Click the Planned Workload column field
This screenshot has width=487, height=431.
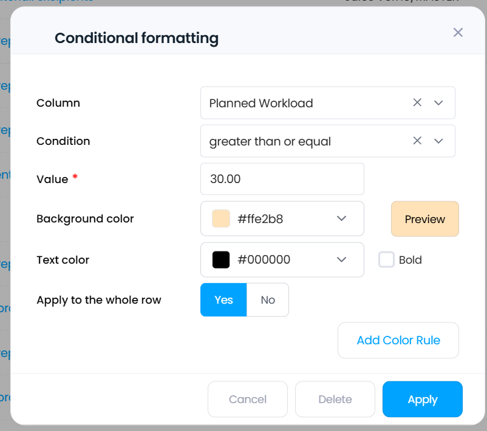point(304,103)
